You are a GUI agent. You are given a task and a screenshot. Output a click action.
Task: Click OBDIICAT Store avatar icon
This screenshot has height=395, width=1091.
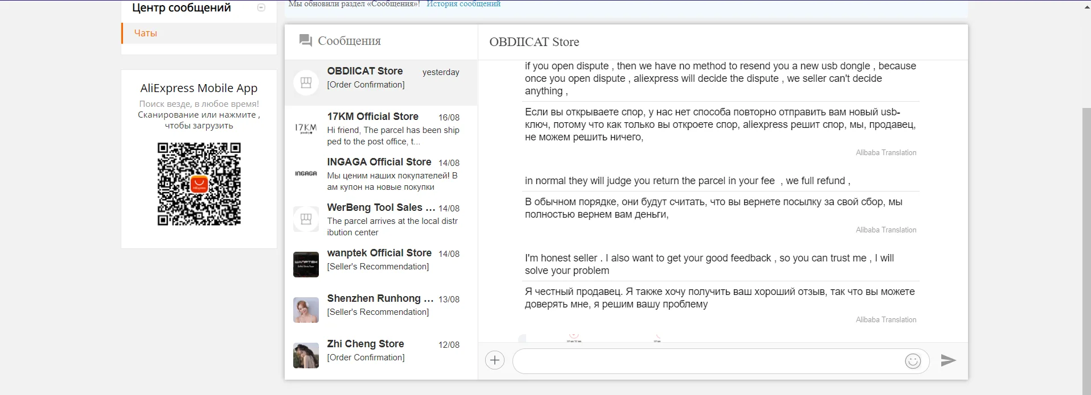(306, 83)
